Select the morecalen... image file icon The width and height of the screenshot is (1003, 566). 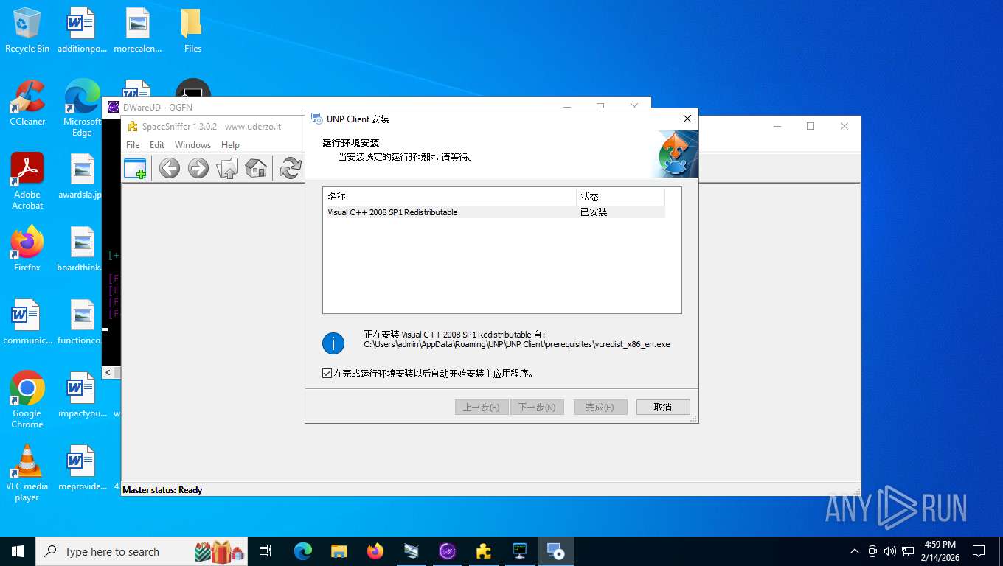pyautogui.click(x=137, y=31)
